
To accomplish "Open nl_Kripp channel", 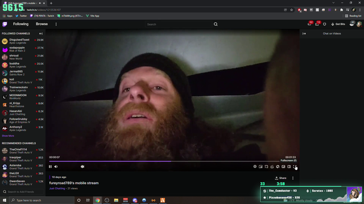I will pyautogui.click(x=23, y=104).
